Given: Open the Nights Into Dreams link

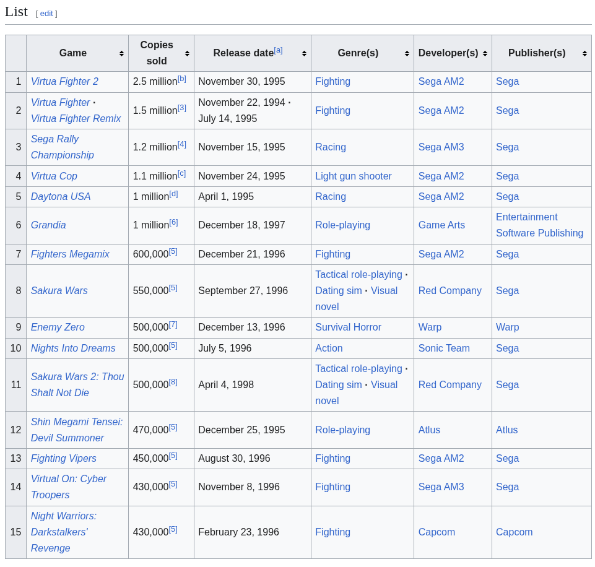Looking at the screenshot, I should point(73,348).
